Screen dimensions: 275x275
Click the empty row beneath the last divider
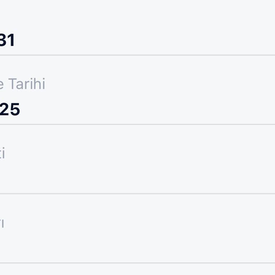137,270
